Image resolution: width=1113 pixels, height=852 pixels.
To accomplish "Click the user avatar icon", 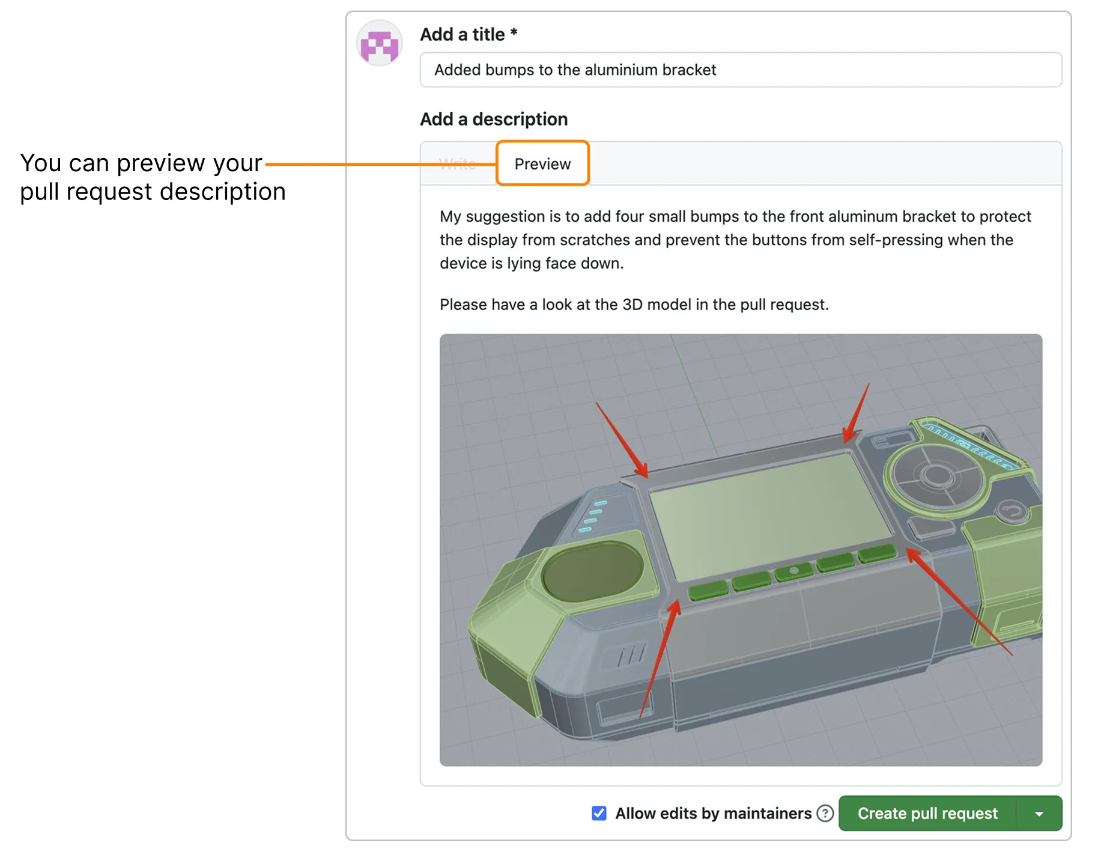I will 379,43.
